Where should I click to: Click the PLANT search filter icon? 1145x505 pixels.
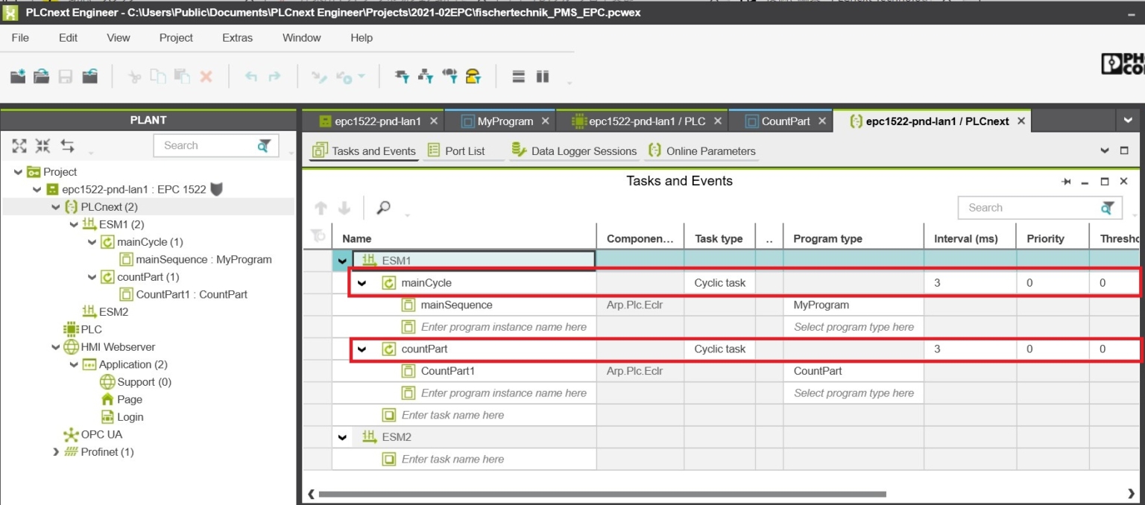264,146
